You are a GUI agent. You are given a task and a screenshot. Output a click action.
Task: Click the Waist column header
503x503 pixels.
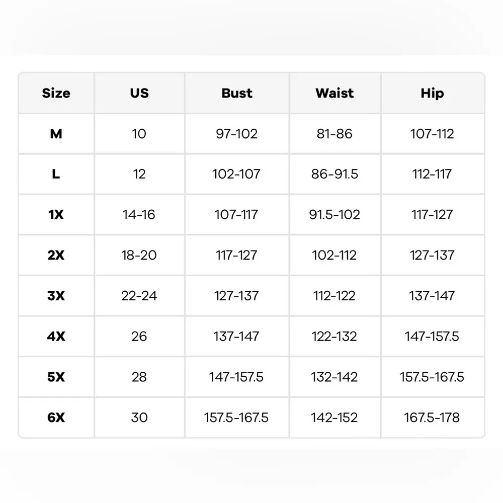[334, 94]
